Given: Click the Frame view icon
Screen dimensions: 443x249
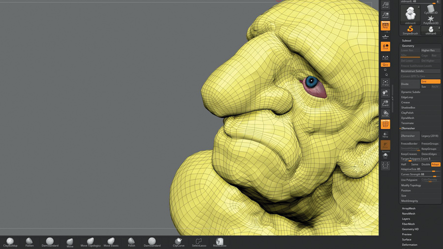Looking at the screenshot, I should [385, 83].
